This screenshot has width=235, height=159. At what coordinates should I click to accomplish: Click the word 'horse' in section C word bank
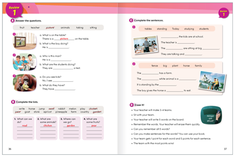tap(187, 66)
